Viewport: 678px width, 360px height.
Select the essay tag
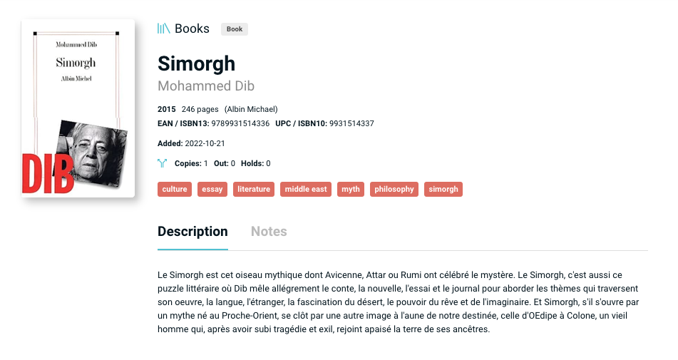pyautogui.click(x=212, y=190)
